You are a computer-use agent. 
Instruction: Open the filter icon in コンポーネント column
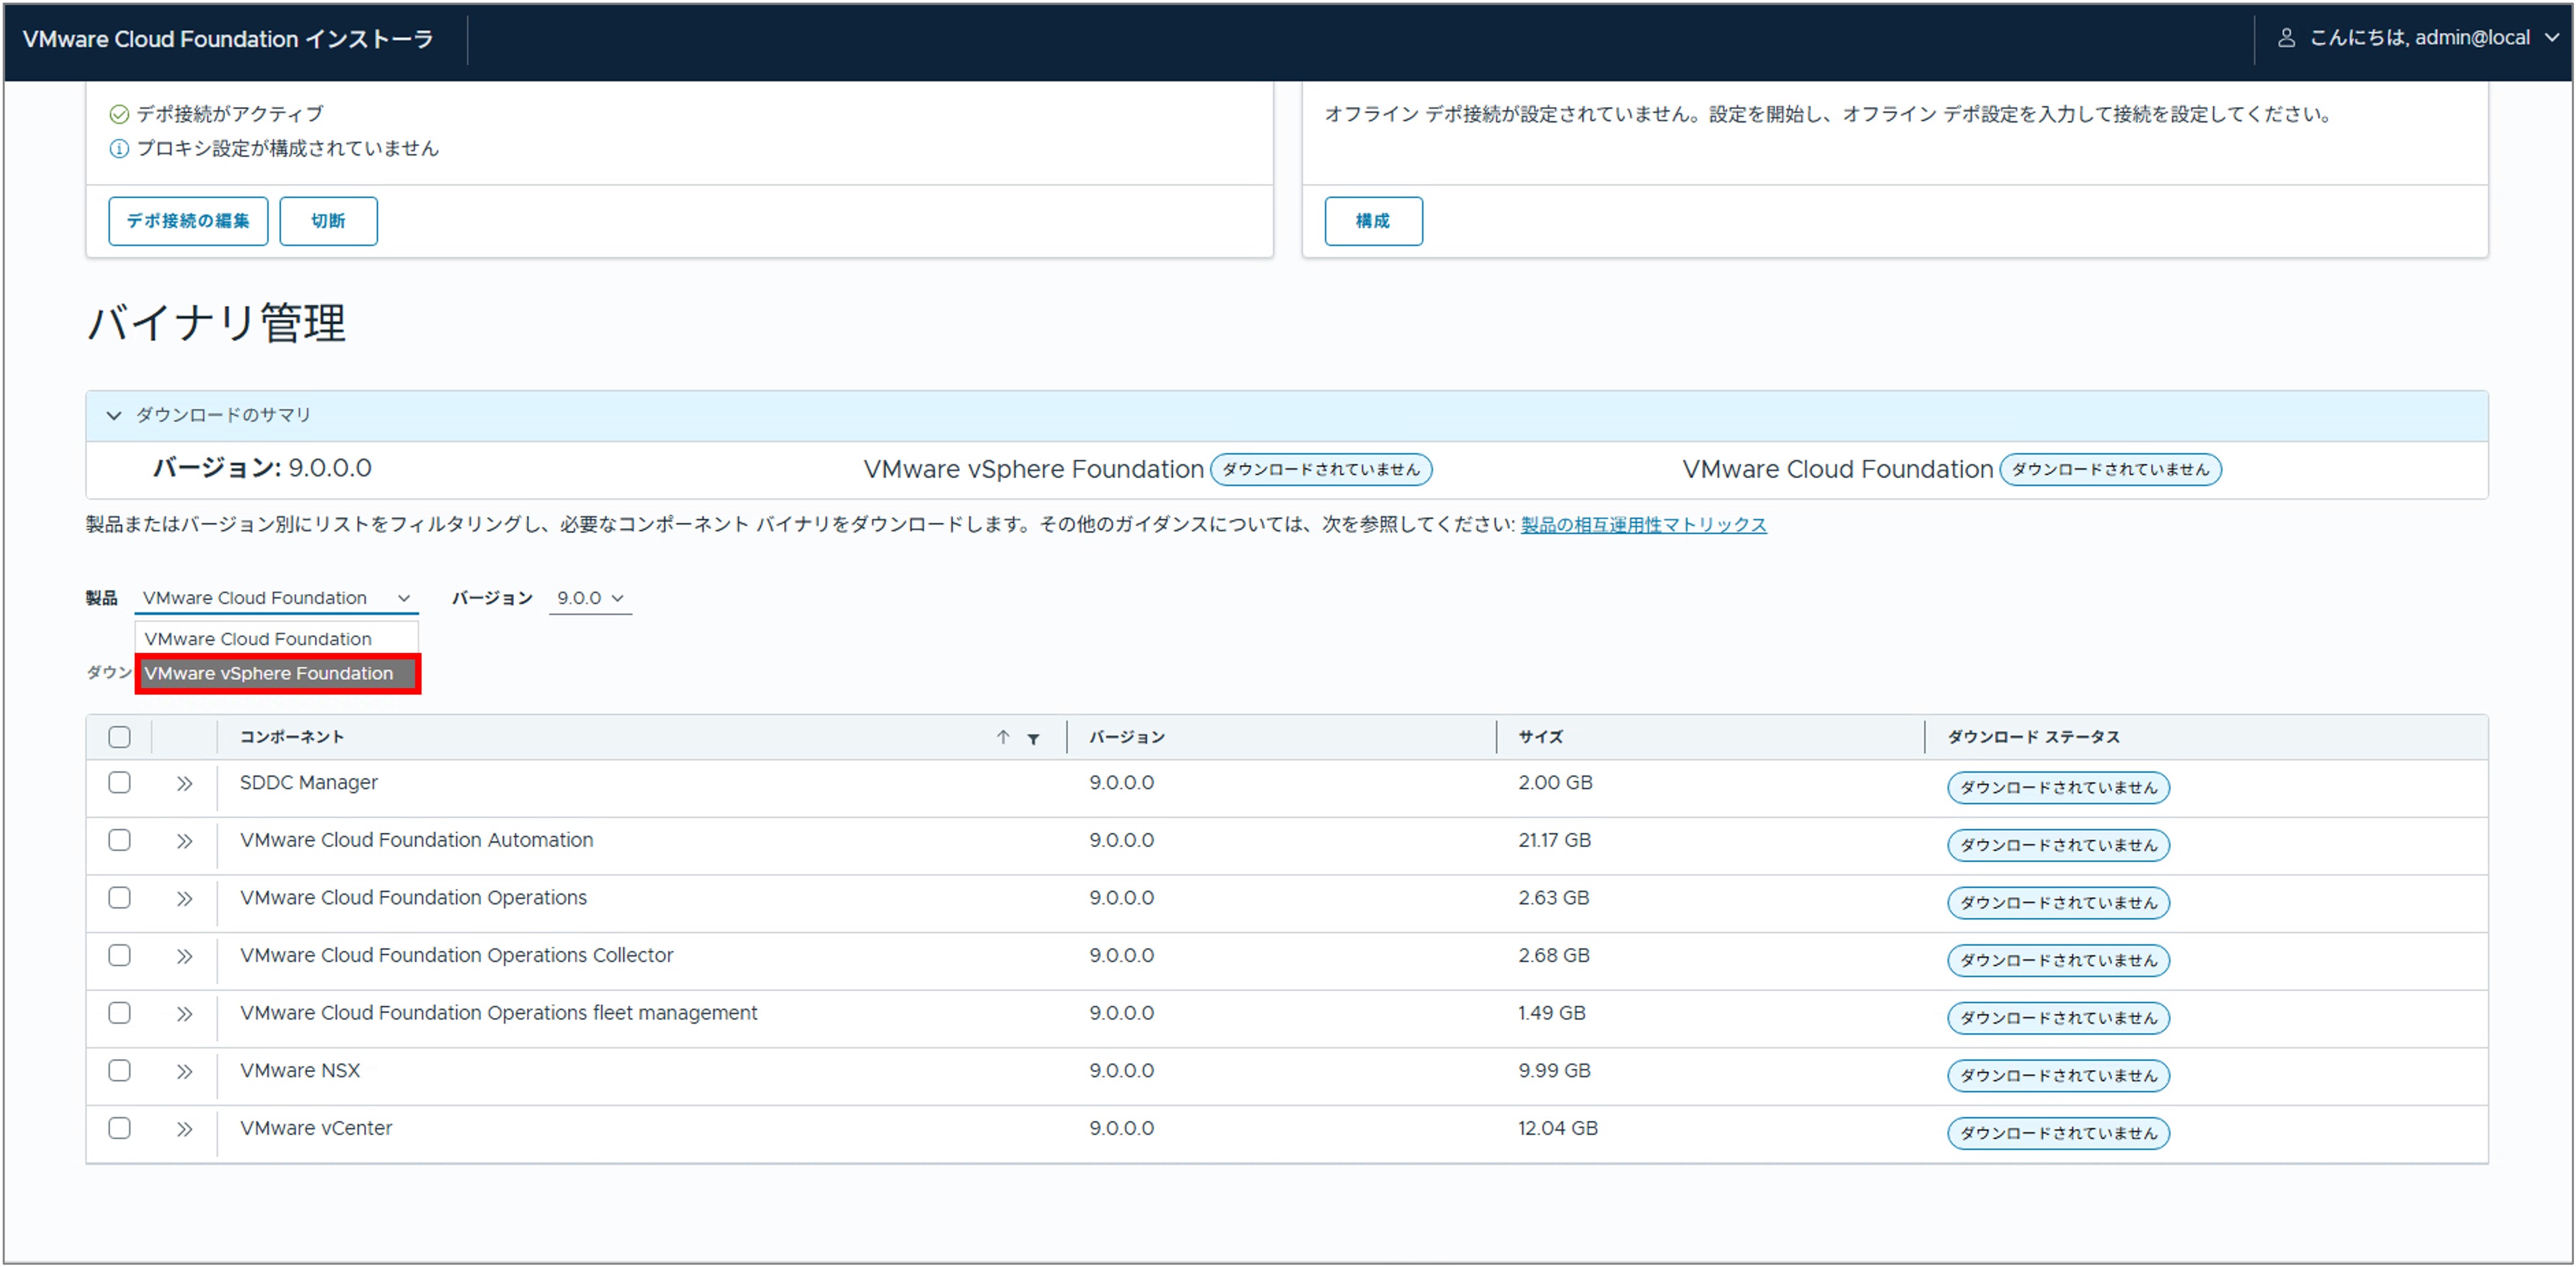[x=1033, y=738]
